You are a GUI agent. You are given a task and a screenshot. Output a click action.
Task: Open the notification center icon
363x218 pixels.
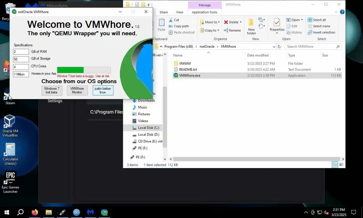coord(354,212)
